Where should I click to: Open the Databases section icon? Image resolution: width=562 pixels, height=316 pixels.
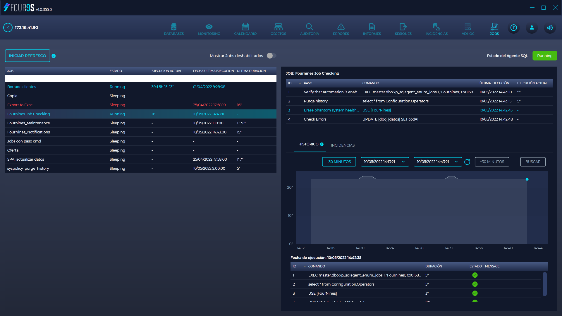(174, 27)
